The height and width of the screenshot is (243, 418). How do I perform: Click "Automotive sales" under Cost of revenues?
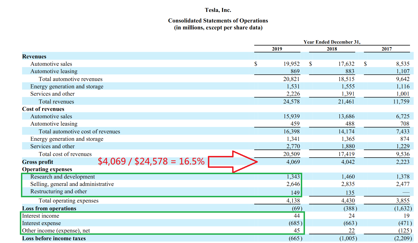[51, 117]
